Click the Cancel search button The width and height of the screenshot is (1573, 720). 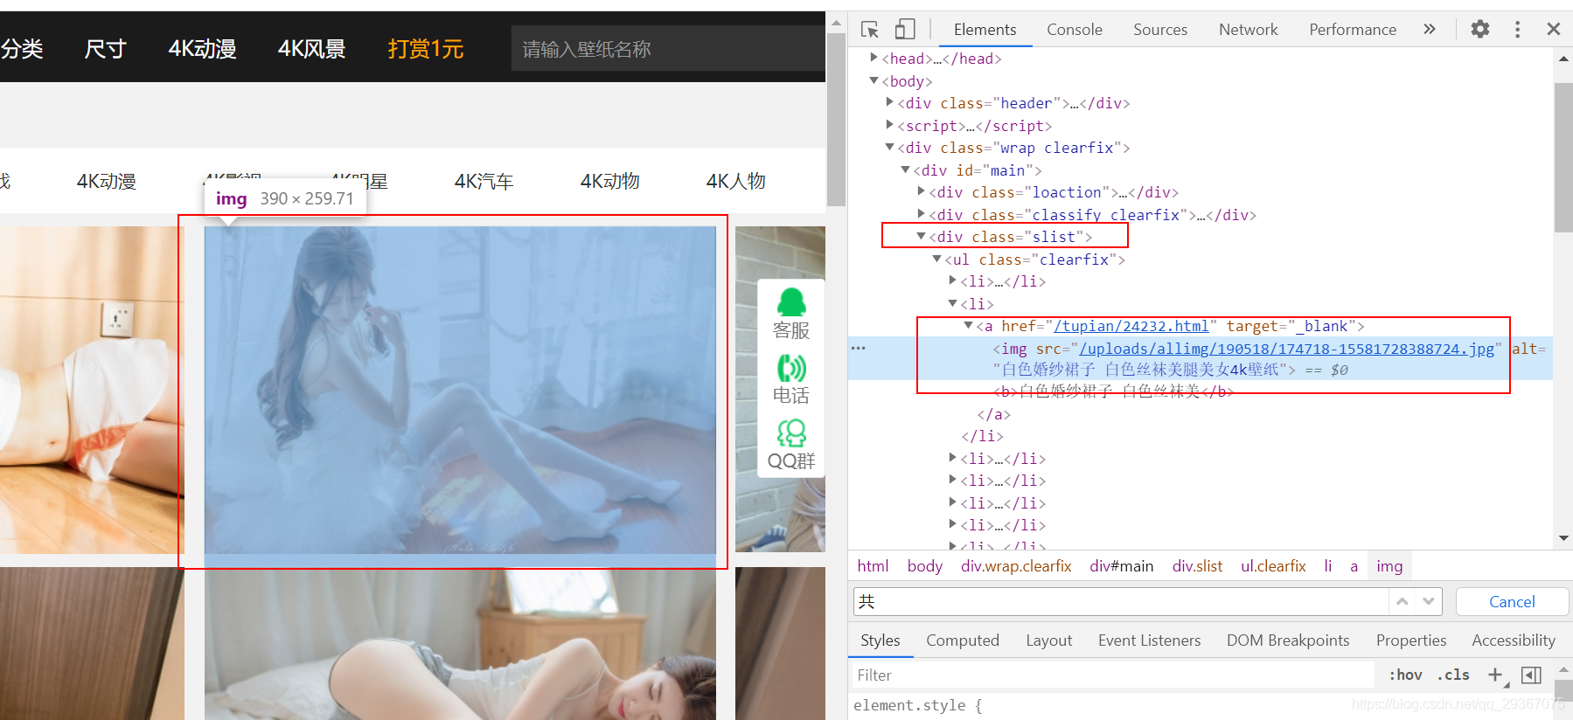coord(1512,601)
